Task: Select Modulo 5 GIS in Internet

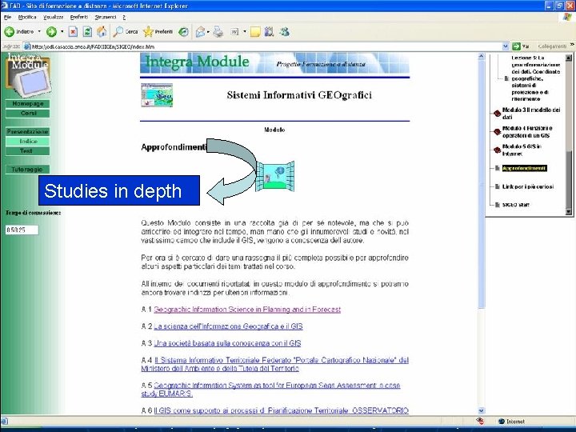Action: tap(522, 150)
